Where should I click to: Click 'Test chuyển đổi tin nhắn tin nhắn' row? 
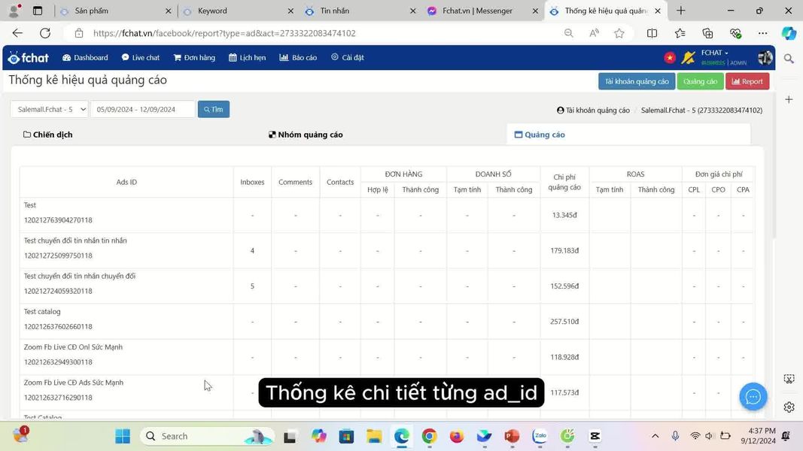coord(387,250)
